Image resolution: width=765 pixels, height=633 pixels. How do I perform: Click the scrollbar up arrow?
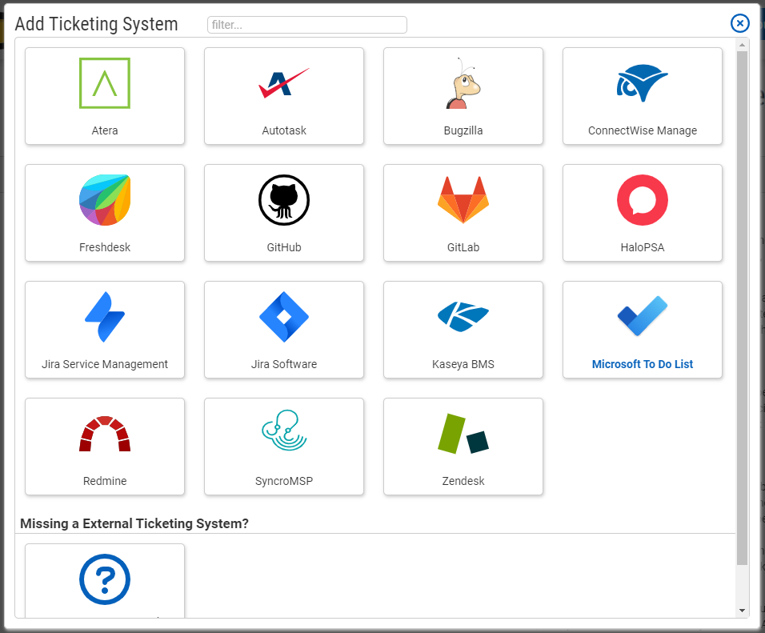[742, 45]
